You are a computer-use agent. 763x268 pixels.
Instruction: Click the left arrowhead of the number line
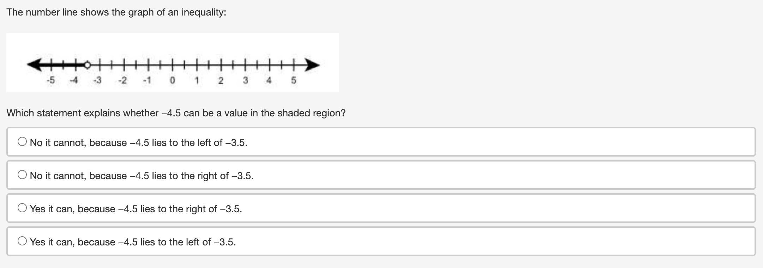tap(34, 65)
